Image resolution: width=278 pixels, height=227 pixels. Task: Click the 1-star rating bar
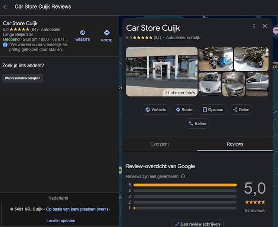185,208
